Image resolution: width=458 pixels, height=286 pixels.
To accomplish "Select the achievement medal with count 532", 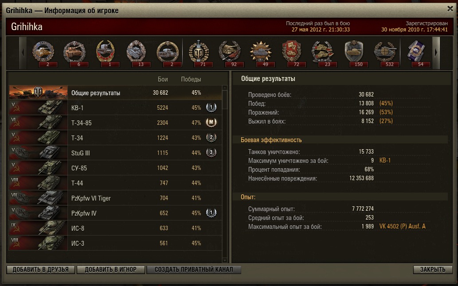I will [x=386, y=53].
